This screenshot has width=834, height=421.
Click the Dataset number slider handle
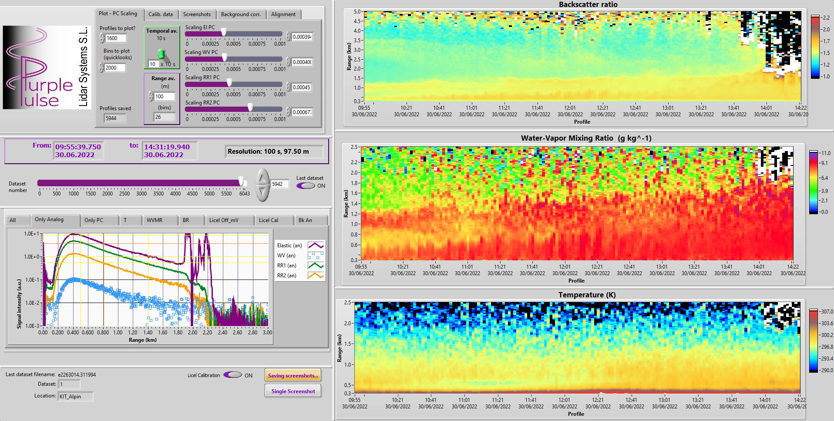[x=241, y=182]
